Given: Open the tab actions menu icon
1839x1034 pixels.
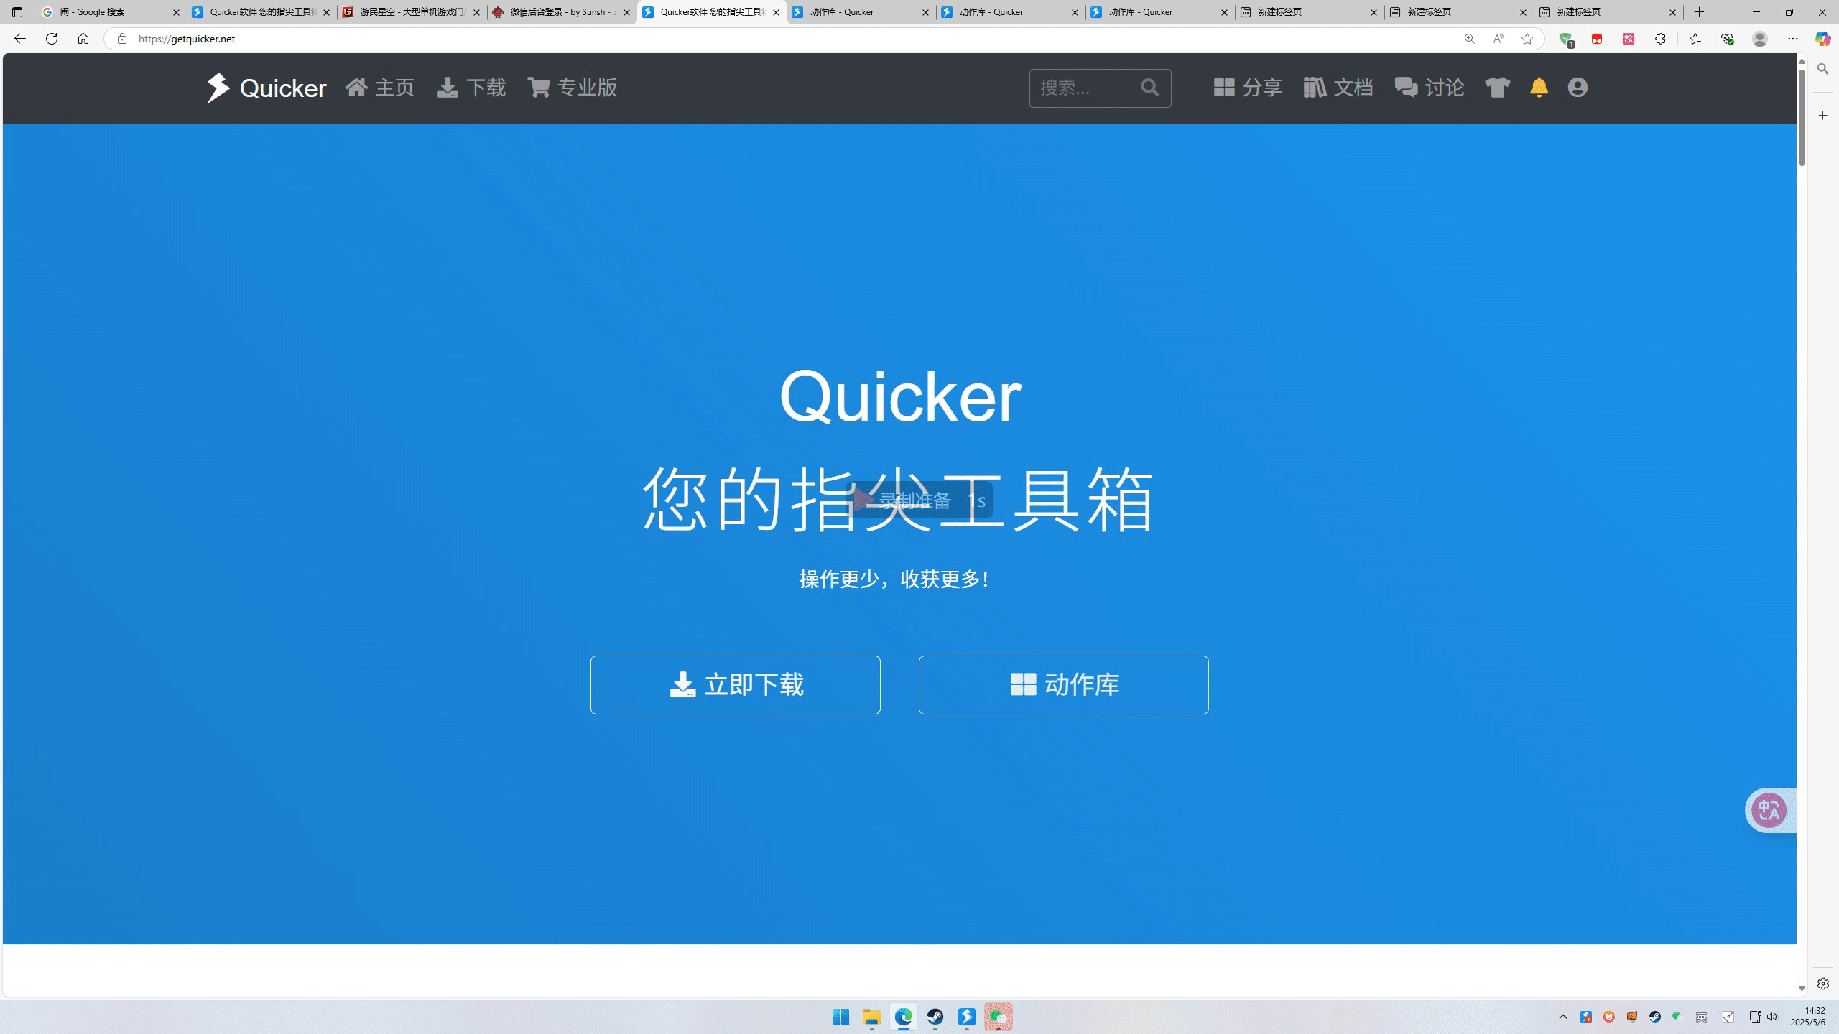Looking at the screenshot, I should (17, 12).
